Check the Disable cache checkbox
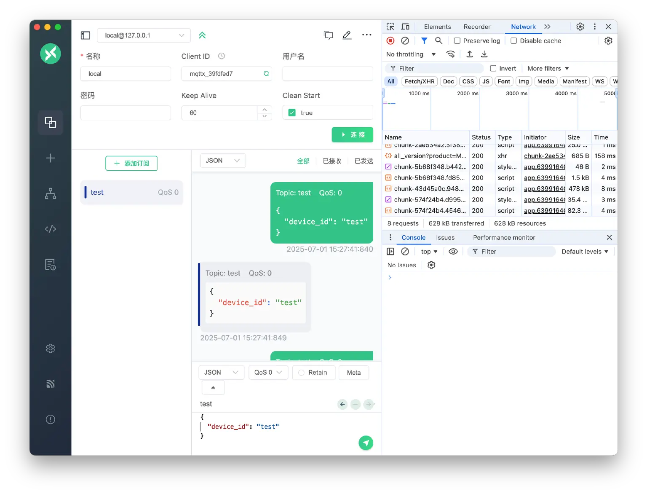 pos(514,41)
